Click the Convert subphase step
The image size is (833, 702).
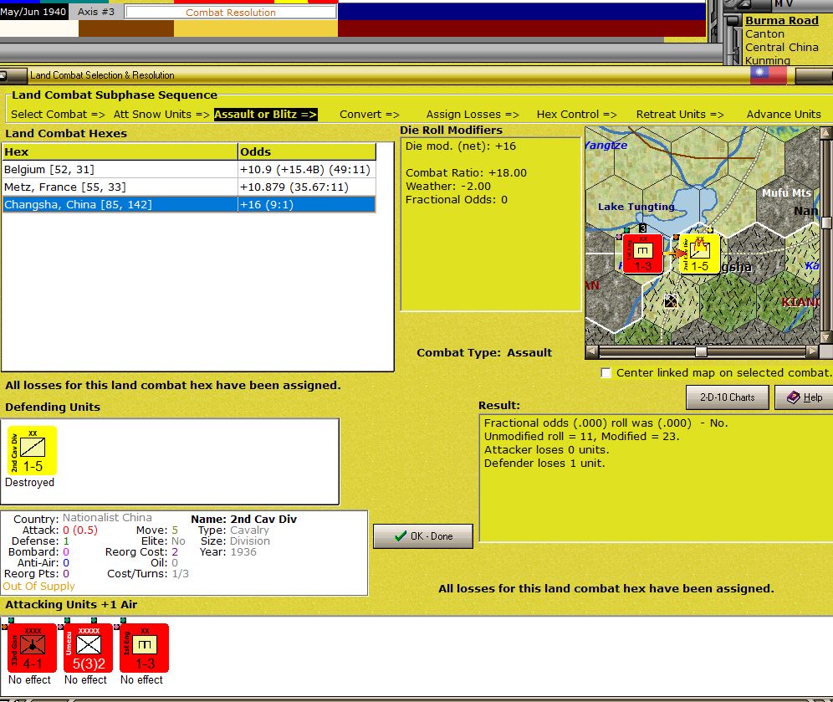[x=369, y=115]
